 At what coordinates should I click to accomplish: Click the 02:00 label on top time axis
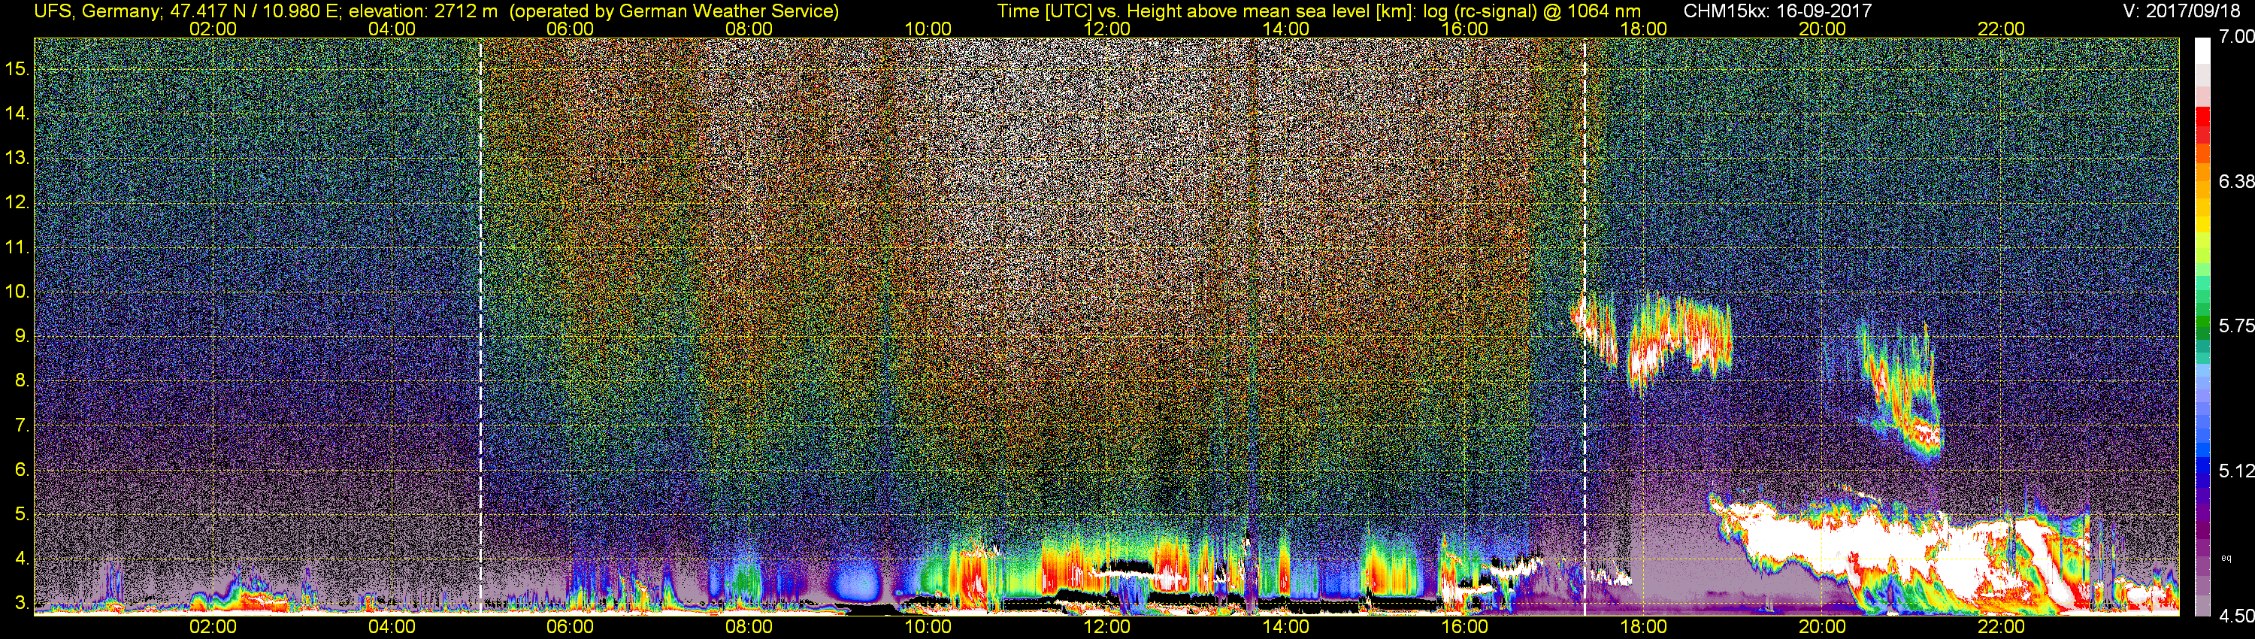tap(213, 29)
